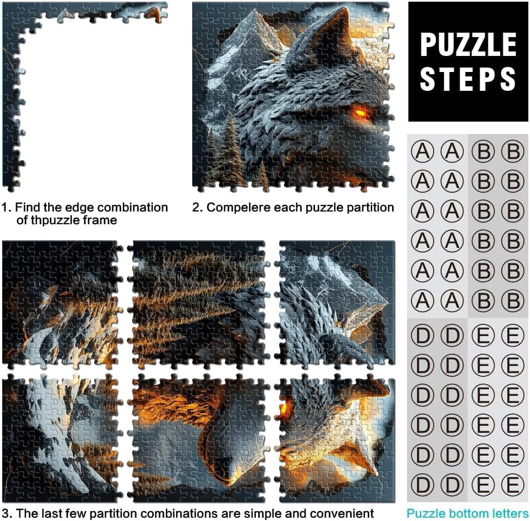Click the teal Puzzle bottom letters label

tap(467, 513)
